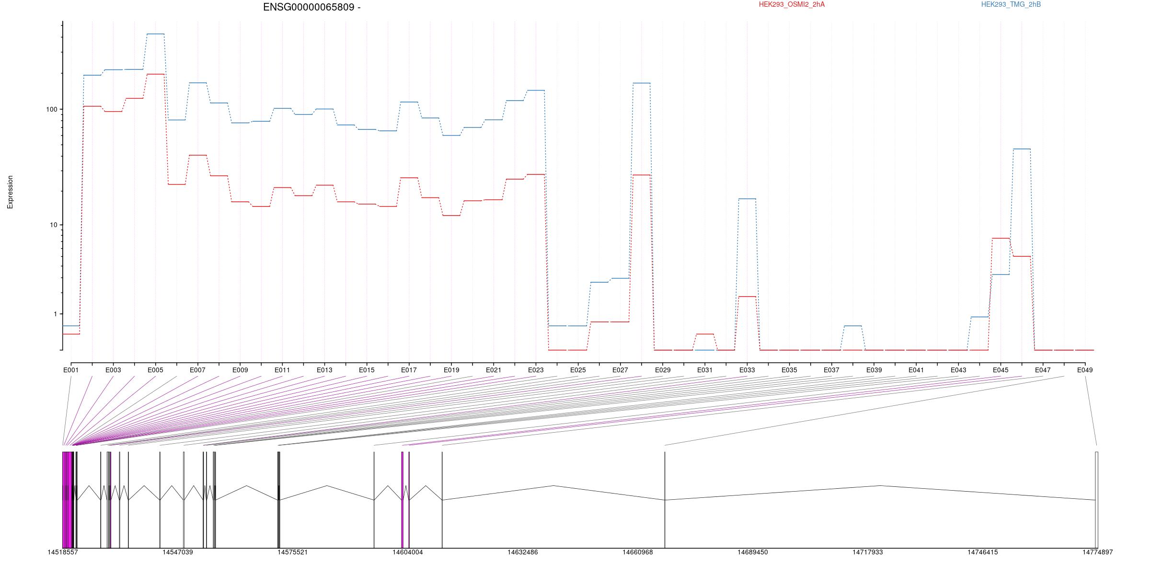Click genomic coordinate 14660968
The image size is (1150, 575).
[638, 552]
